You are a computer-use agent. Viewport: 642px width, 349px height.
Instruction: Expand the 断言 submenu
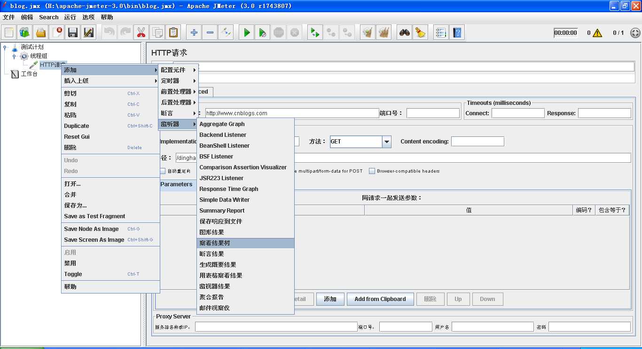[178, 113]
